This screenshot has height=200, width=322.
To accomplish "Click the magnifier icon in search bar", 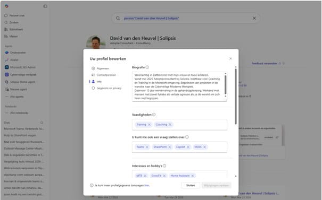I will (118, 18).
